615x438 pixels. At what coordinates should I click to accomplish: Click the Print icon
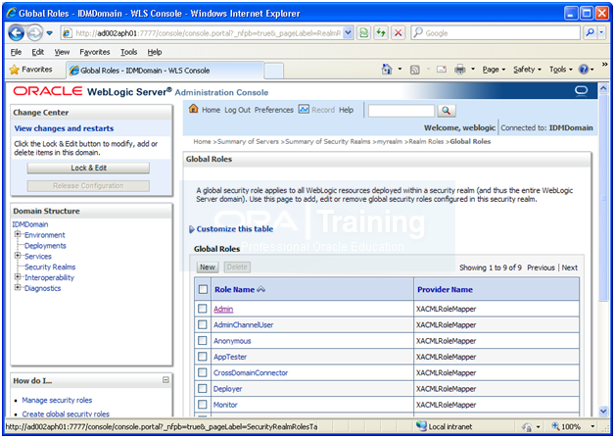(x=459, y=70)
